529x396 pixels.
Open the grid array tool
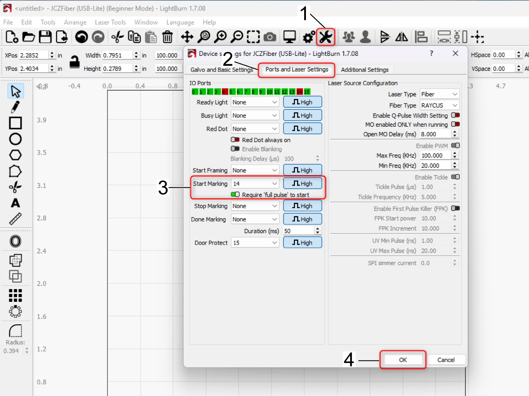15,296
